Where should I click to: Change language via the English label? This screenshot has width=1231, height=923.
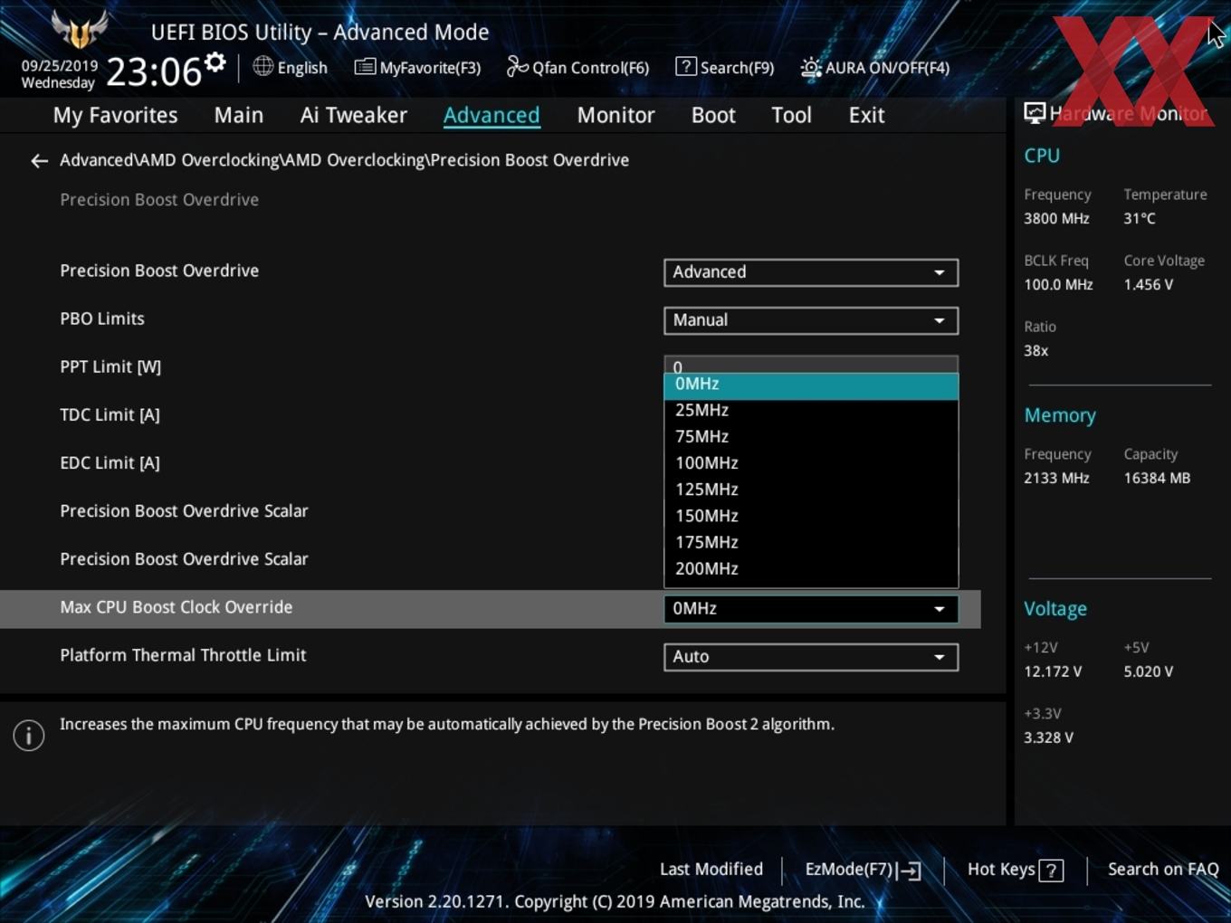click(x=302, y=68)
